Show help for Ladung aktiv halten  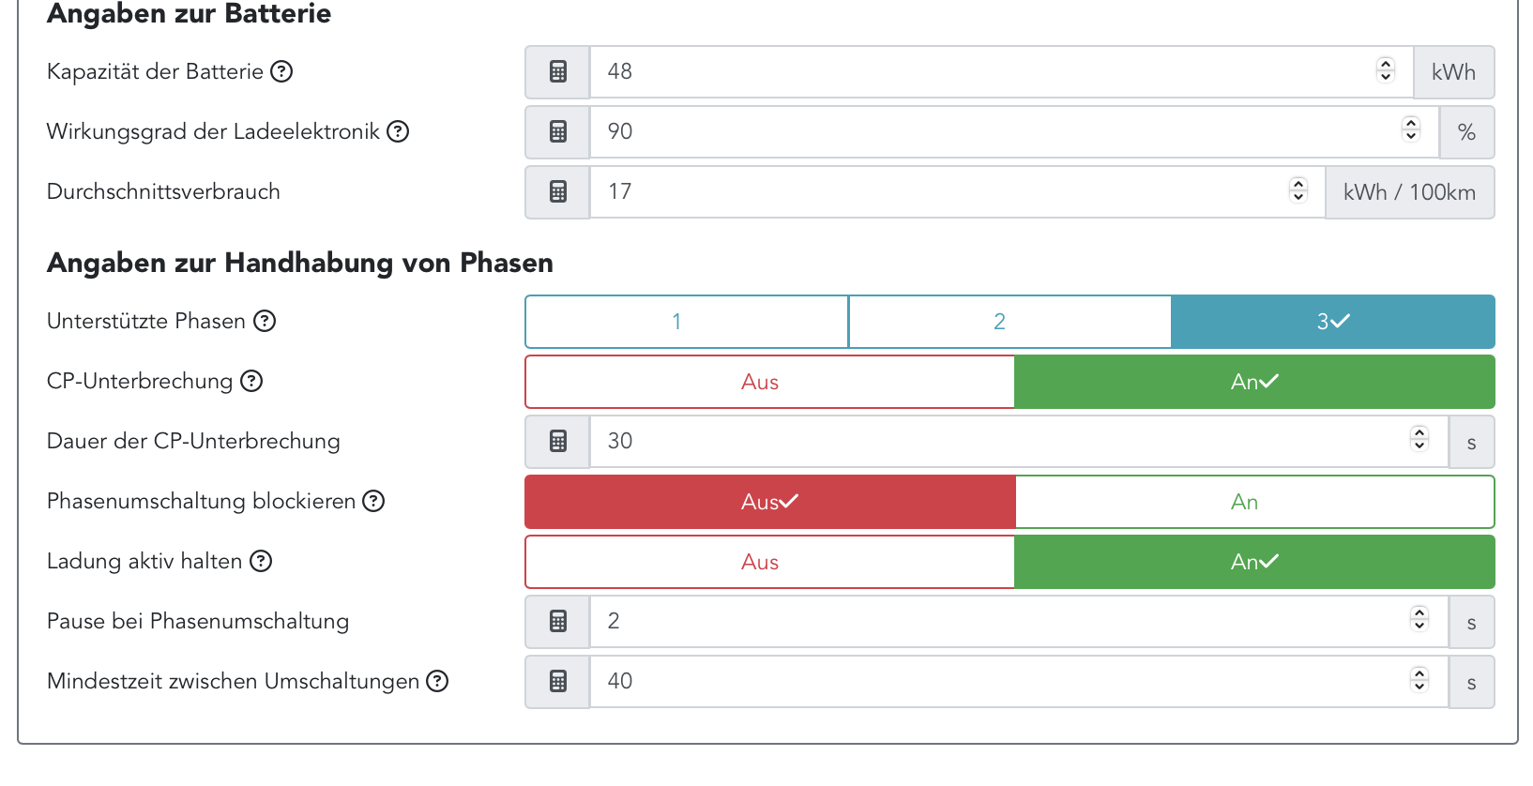point(261,561)
